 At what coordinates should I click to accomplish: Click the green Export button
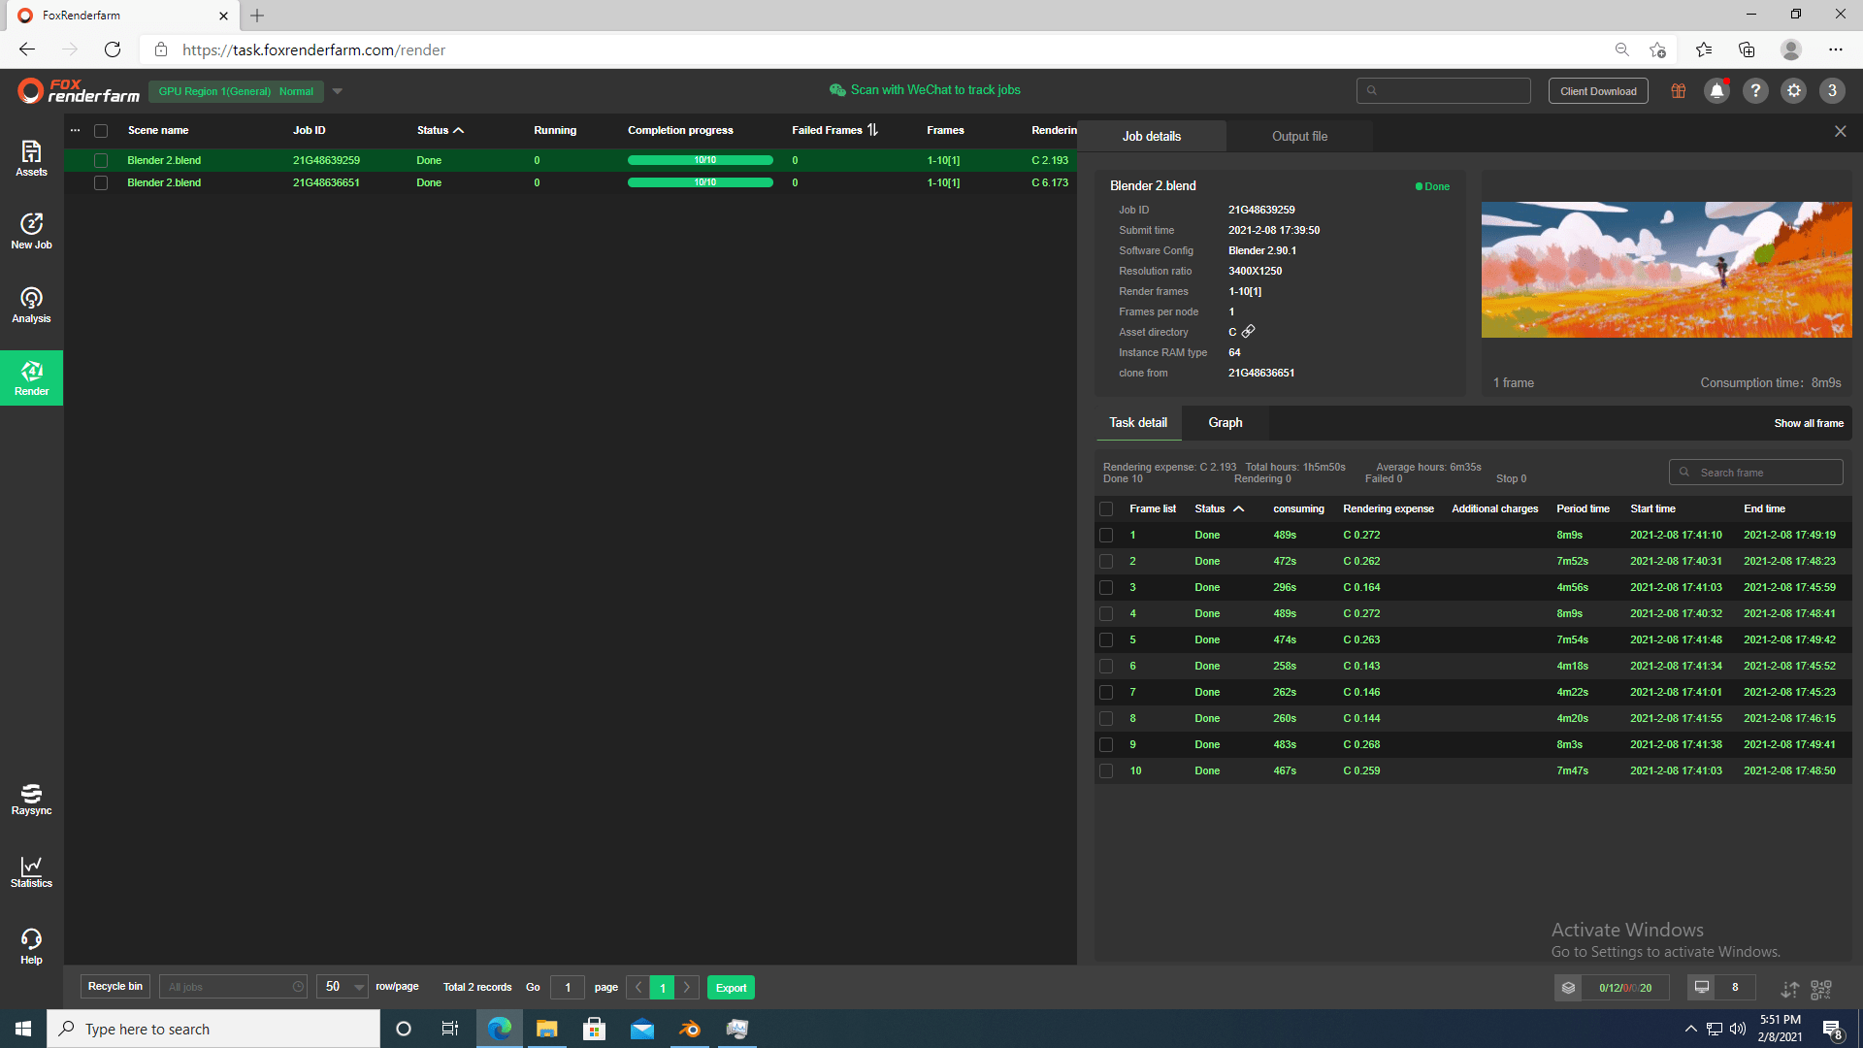pyautogui.click(x=731, y=988)
